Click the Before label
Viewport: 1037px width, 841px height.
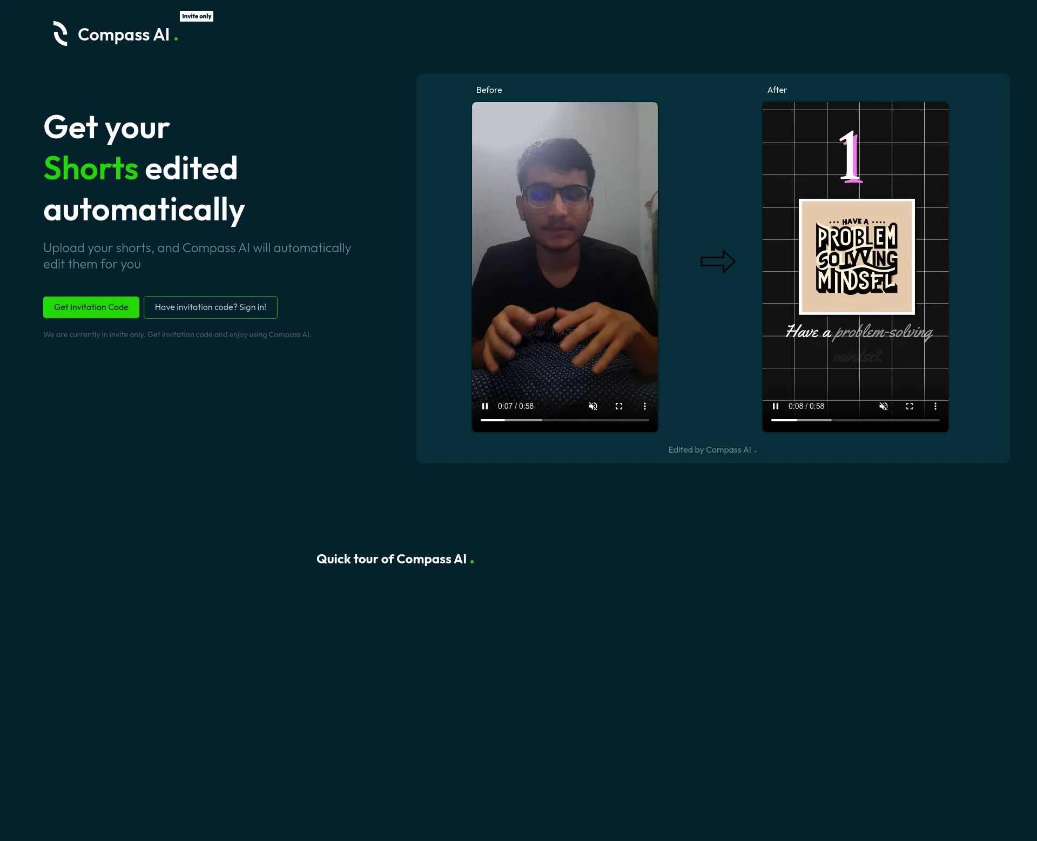pyautogui.click(x=489, y=90)
